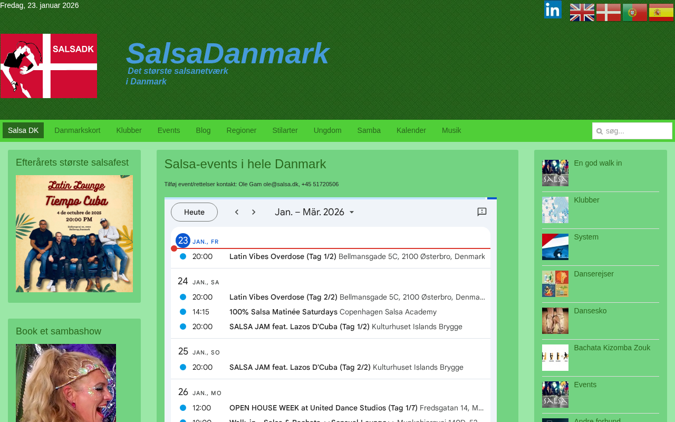This screenshot has width=675, height=422.
Task: Open Bachata Kizomba Zouk sidebar link
Action: [612, 348]
